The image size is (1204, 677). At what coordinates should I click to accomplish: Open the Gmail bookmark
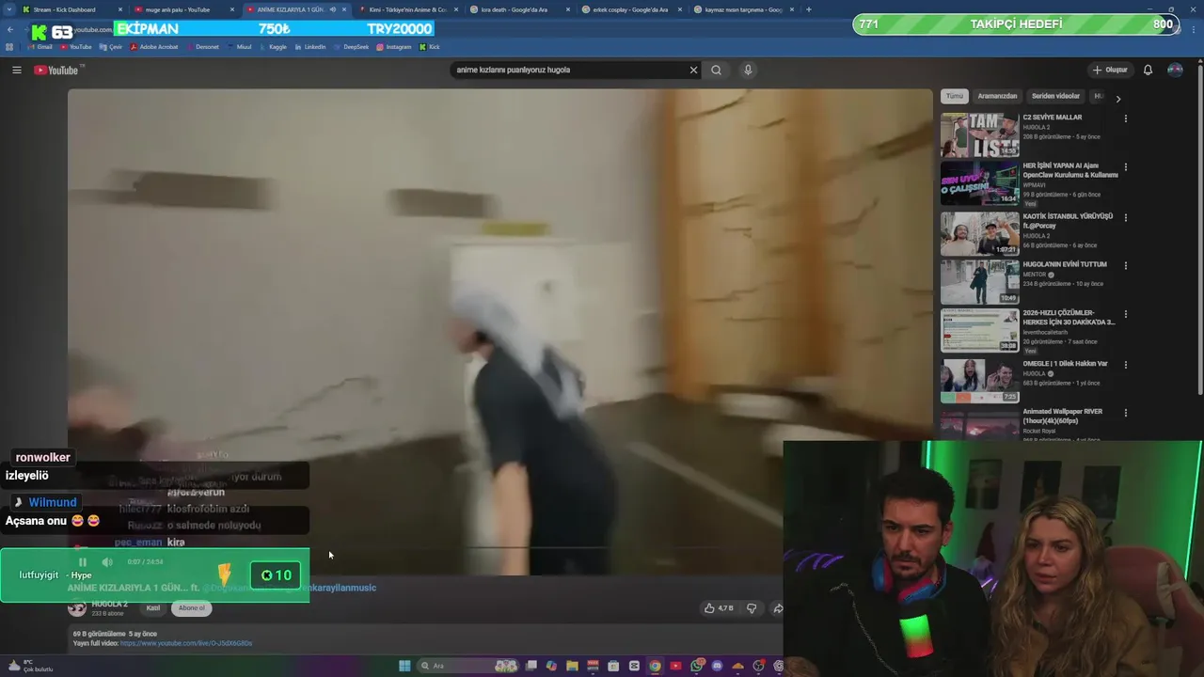(38, 46)
